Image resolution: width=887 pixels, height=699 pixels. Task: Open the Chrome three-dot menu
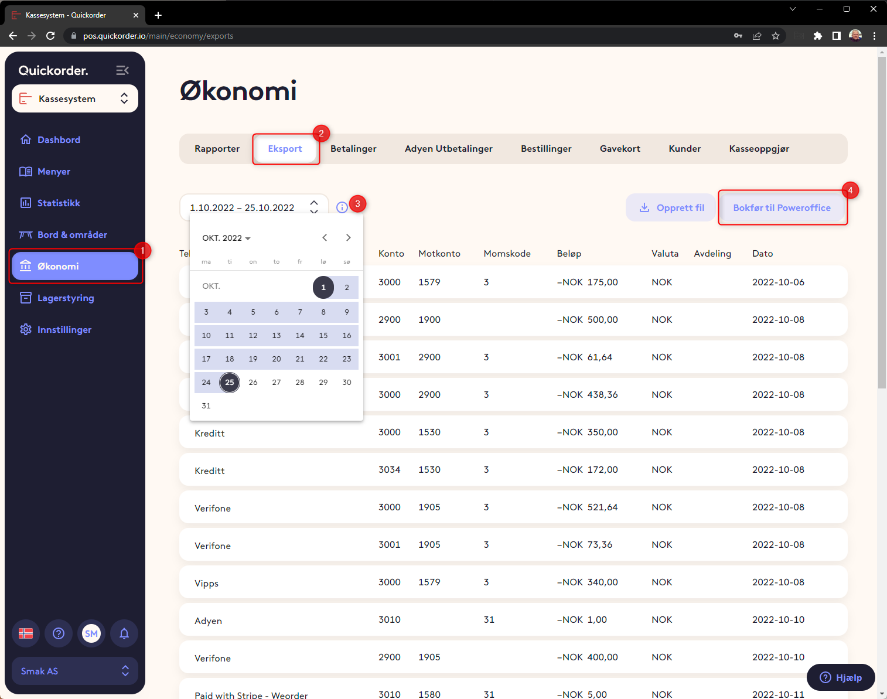(874, 36)
